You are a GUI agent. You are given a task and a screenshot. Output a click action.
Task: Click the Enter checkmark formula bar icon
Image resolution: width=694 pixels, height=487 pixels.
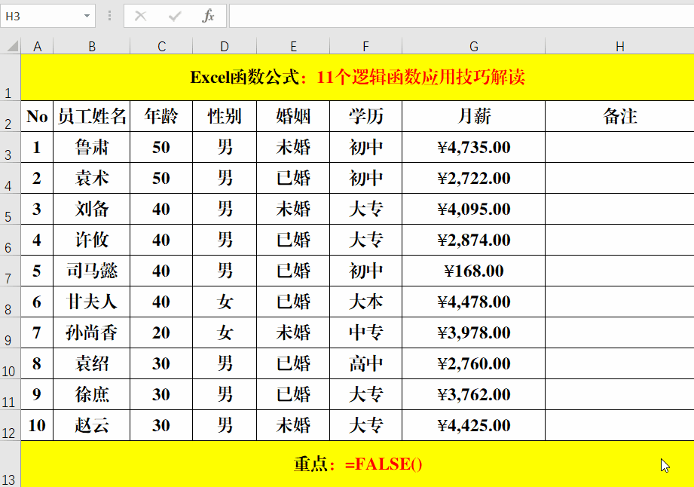[x=175, y=17]
